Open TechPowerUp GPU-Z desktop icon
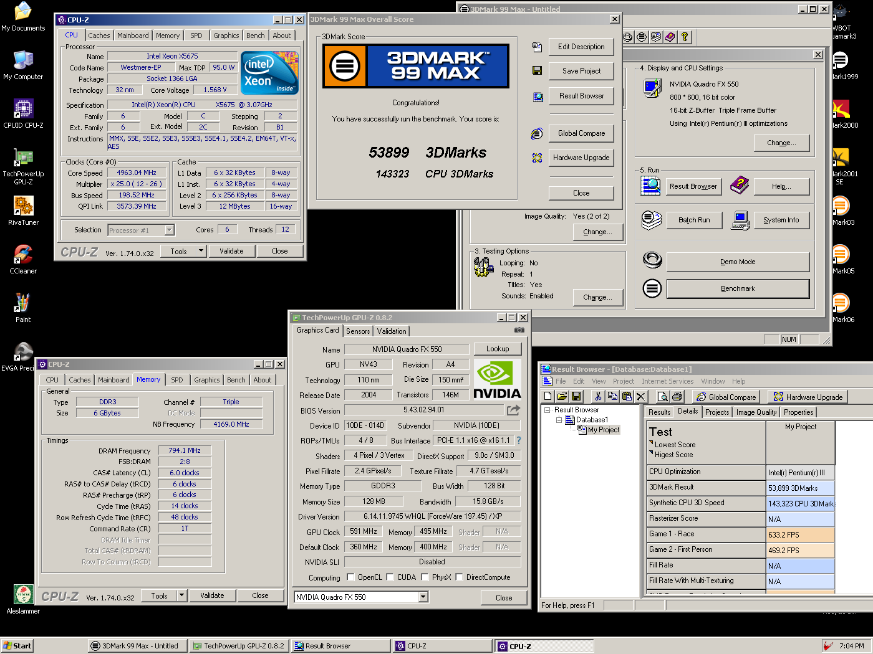873x654 pixels. coord(23,166)
